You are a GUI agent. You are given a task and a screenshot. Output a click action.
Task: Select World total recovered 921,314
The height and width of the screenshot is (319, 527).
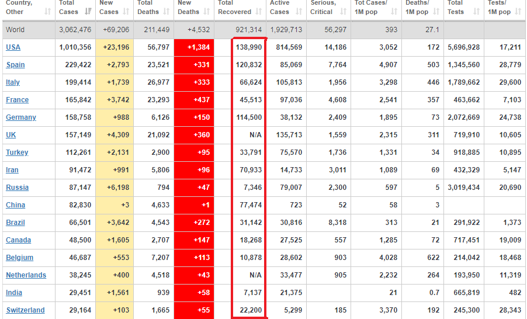pos(249,30)
